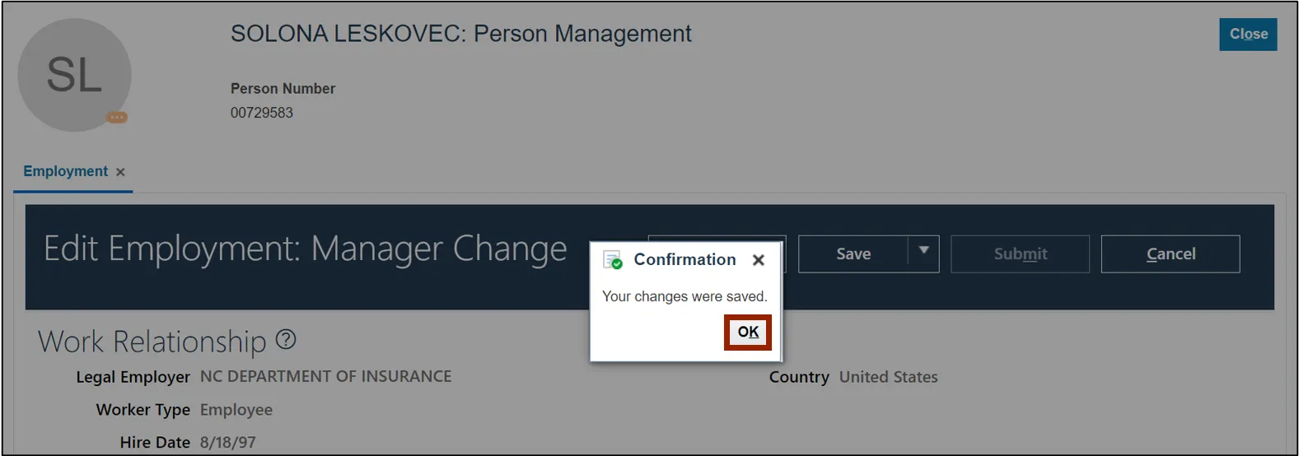Click the orange chat bubble on avatar
The image size is (1299, 456).
[117, 118]
